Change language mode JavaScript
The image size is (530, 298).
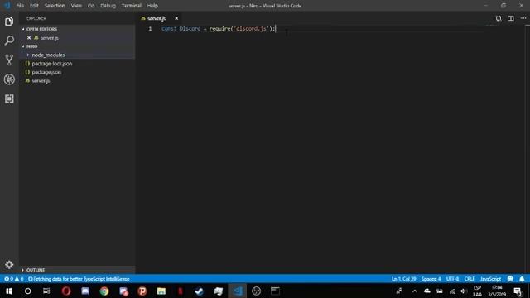(490, 279)
